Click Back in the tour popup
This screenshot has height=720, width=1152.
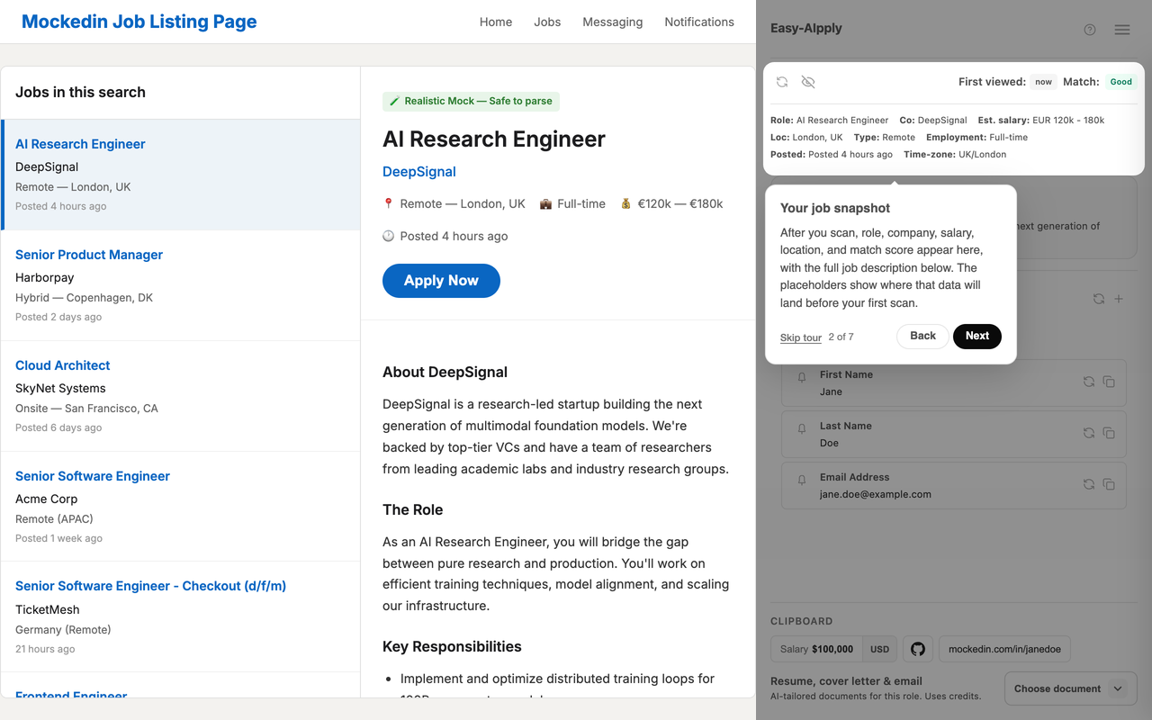click(922, 336)
